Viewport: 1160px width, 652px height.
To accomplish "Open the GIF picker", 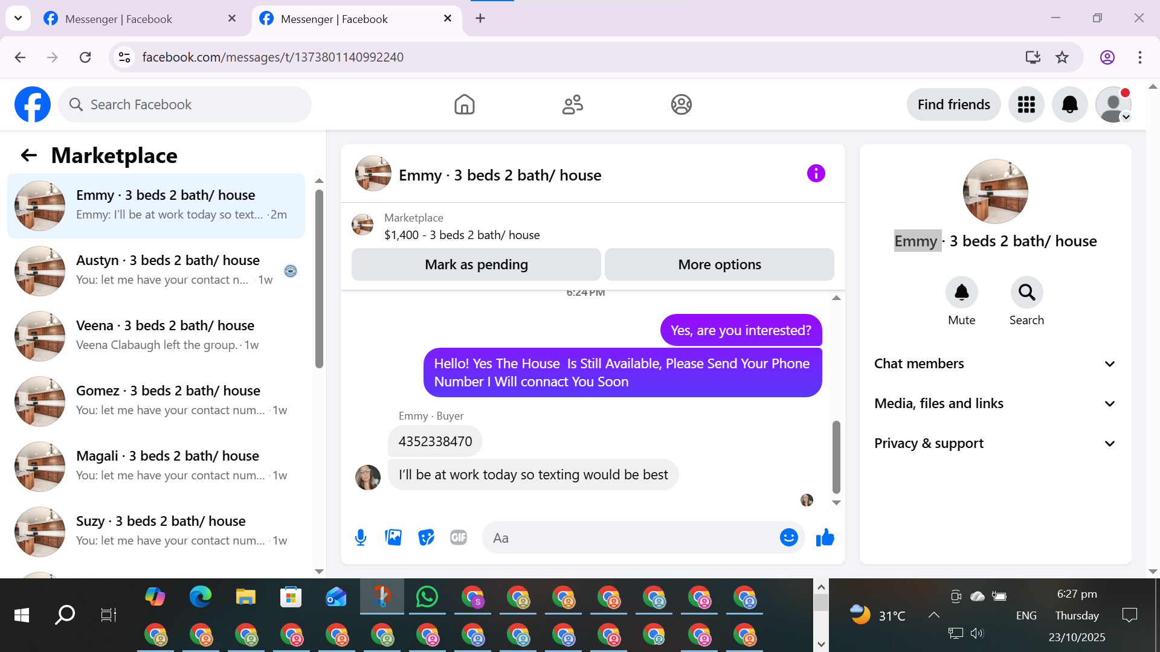I will (x=459, y=537).
